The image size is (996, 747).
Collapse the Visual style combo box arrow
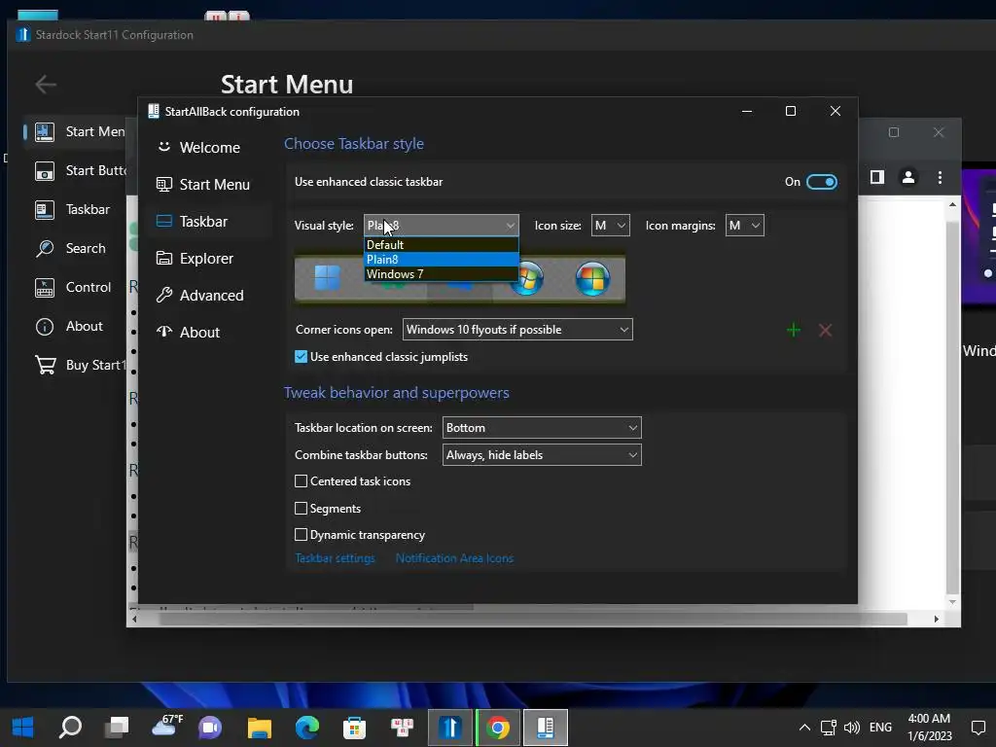(x=510, y=226)
